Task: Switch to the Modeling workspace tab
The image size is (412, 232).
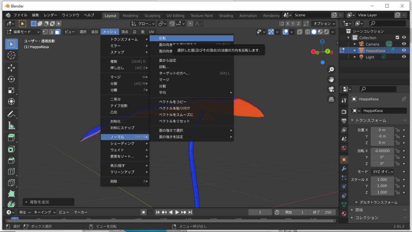Action: [x=130, y=15]
